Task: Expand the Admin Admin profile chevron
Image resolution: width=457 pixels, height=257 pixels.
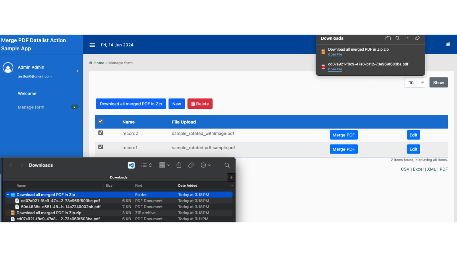Action: [77, 71]
